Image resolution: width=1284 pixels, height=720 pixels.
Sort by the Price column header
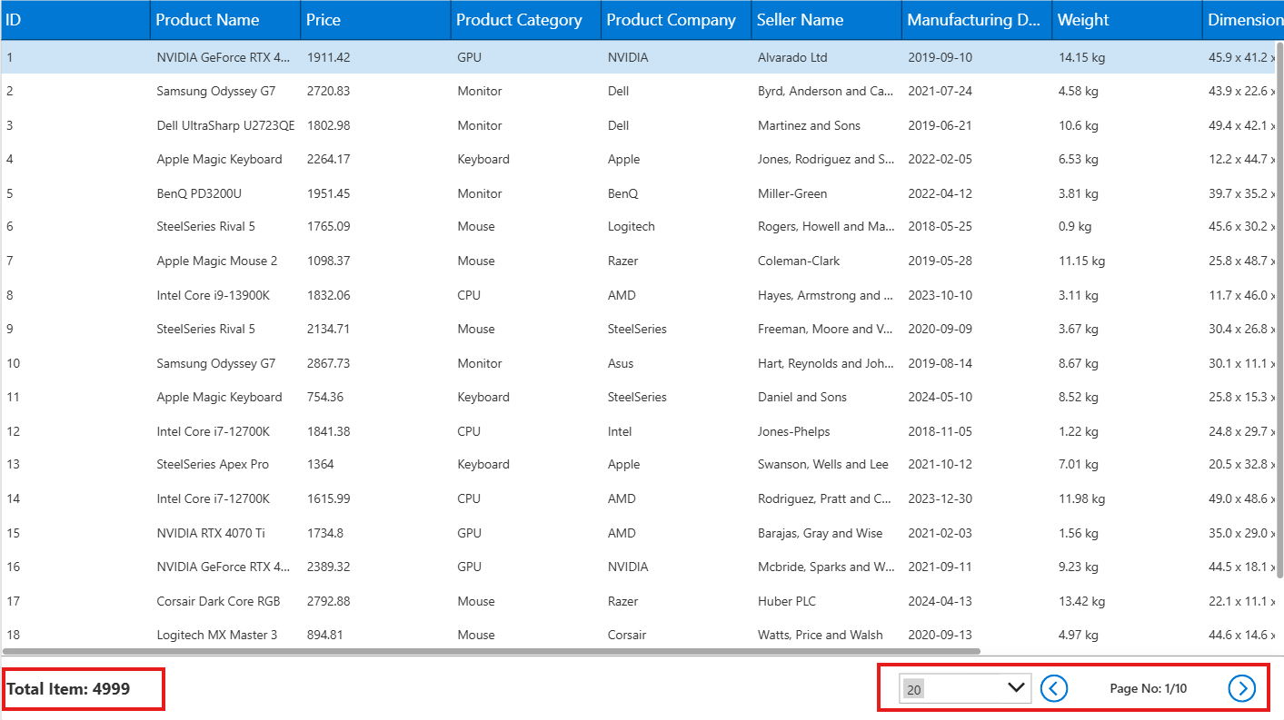point(375,20)
